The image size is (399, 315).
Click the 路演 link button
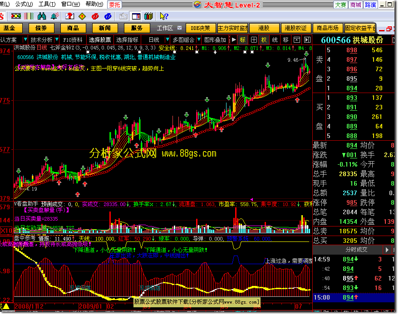click(x=370, y=5)
